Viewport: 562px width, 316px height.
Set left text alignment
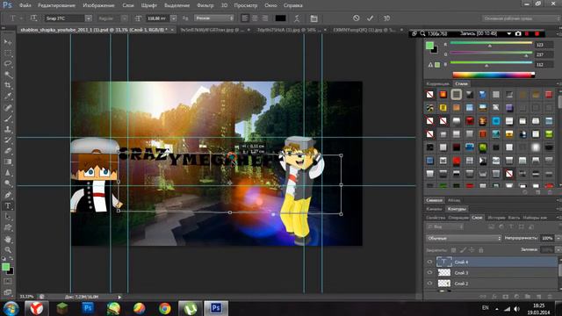(245, 18)
